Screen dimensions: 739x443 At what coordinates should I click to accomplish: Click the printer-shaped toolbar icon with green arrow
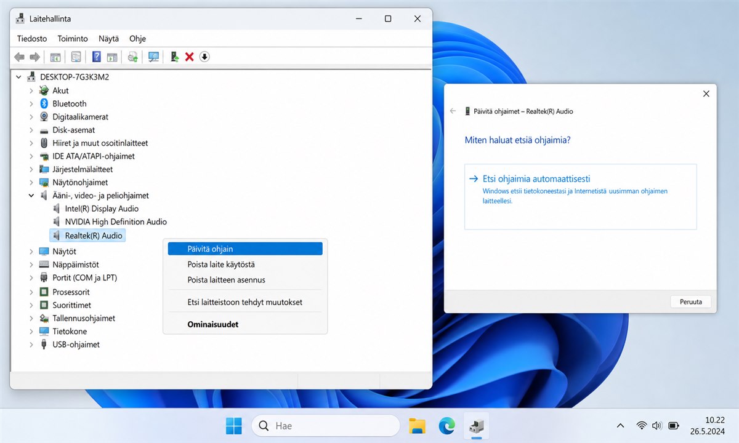click(x=132, y=57)
